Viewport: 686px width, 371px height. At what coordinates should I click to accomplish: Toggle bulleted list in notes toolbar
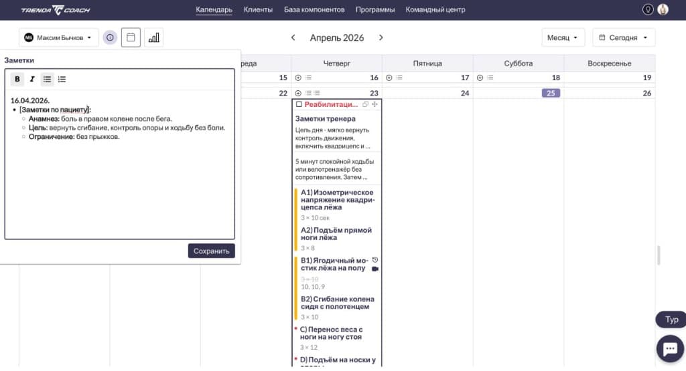47,79
